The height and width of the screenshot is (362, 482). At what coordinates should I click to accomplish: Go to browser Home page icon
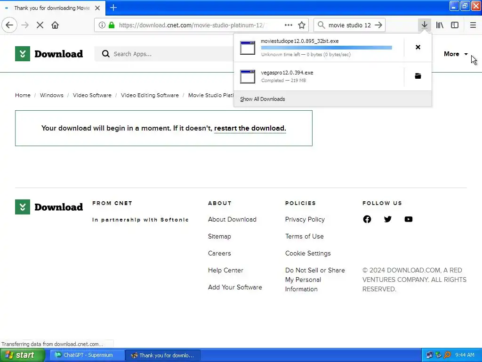coord(55,25)
